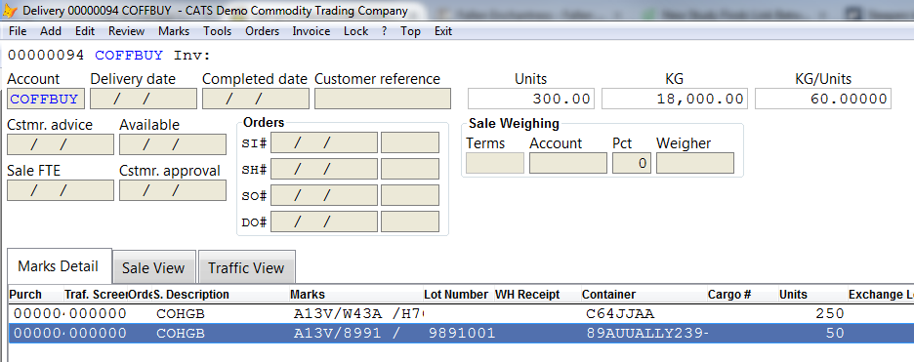Click the Sale Weighing Account field

click(567, 163)
